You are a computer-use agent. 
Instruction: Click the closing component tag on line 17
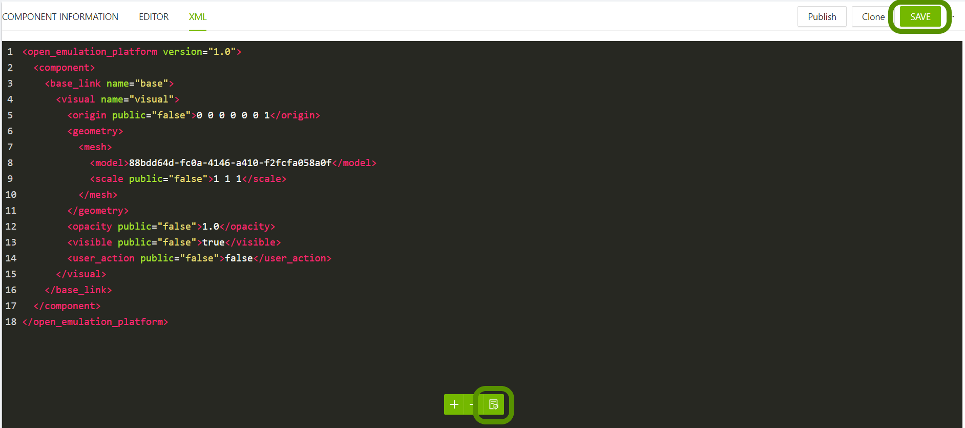coord(67,306)
